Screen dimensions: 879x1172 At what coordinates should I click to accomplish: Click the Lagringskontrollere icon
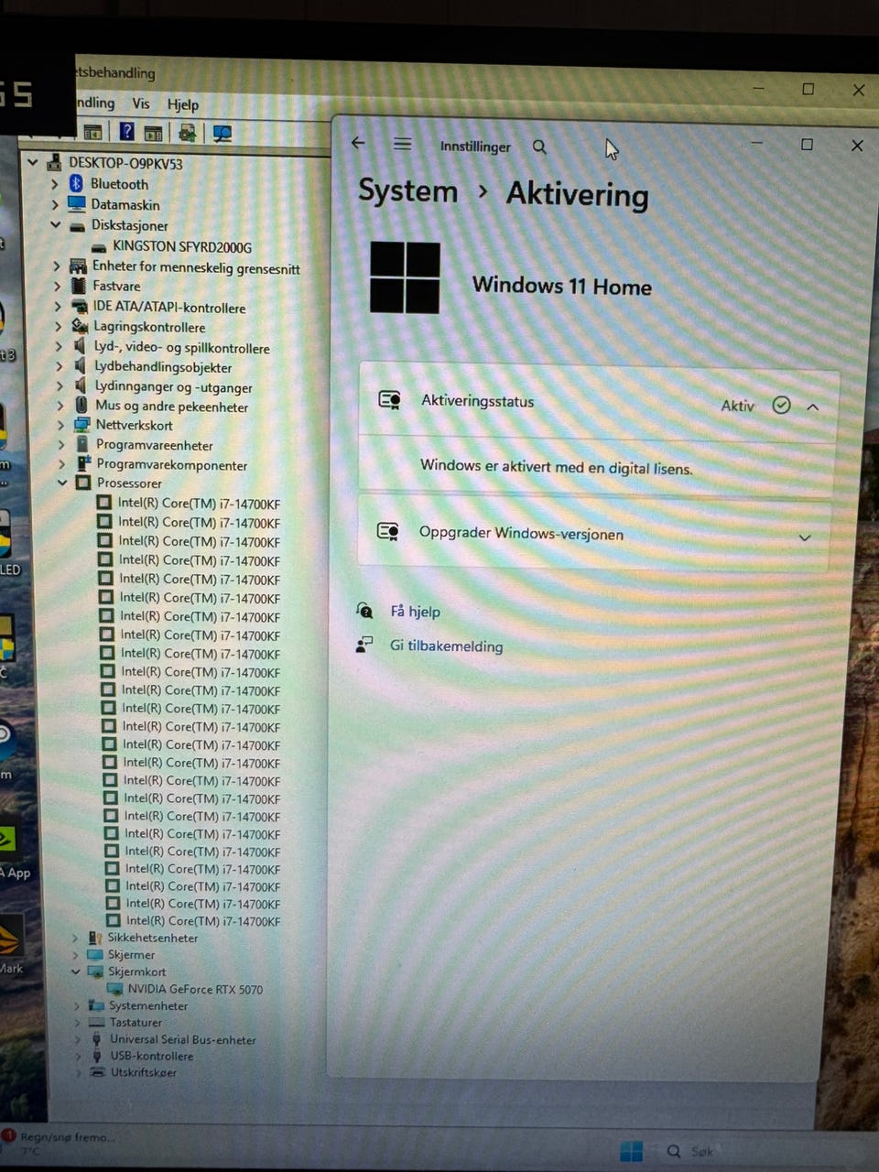click(80, 326)
